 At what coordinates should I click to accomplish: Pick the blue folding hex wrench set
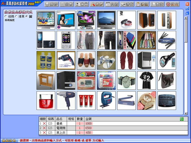pyautogui.click(x=166, y=40)
